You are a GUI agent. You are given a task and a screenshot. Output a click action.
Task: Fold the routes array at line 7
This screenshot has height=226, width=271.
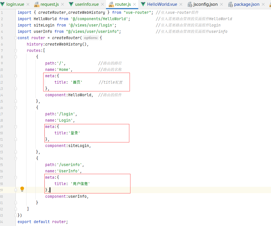tap(15, 51)
